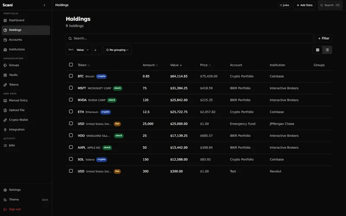346x216 pixels.
Task: Click the Tokens link icon in the sidebar
Action: click(x=5, y=85)
